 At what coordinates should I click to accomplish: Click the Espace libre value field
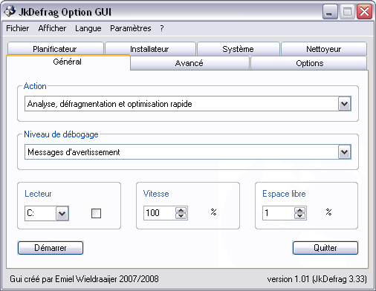(279, 213)
